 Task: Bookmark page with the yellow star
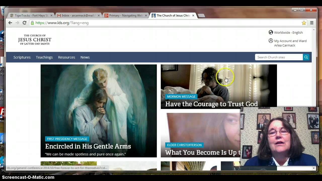click(304, 23)
